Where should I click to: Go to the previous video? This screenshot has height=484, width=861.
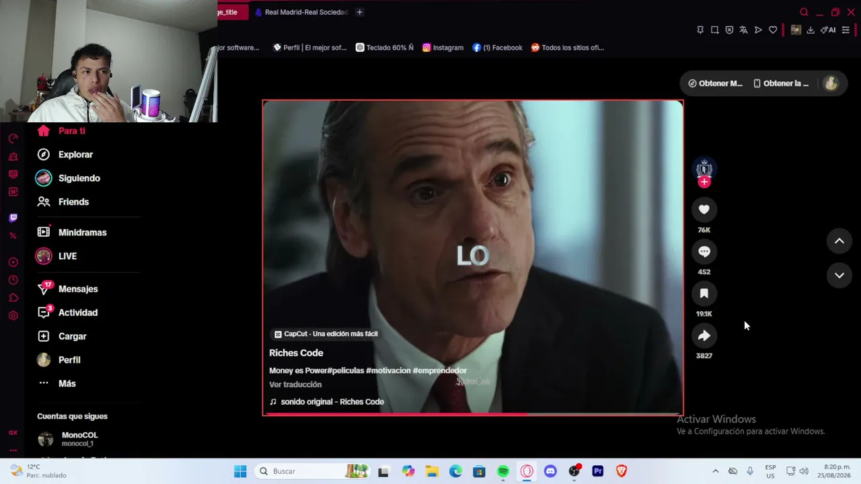coord(839,241)
